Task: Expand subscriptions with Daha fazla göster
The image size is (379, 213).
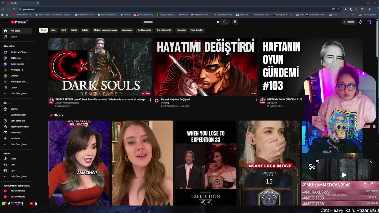Action: [x=17, y=93]
